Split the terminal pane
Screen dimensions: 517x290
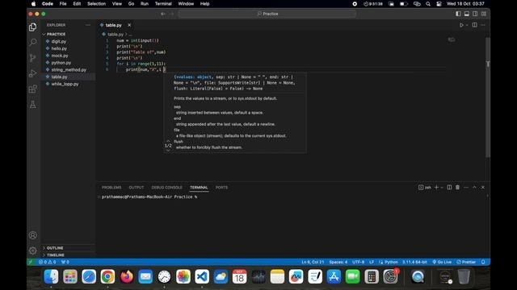(x=449, y=187)
